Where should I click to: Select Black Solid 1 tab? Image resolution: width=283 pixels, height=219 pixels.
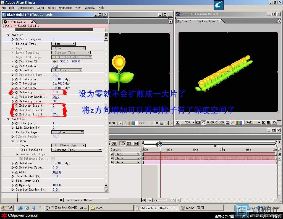tap(18, 22)
